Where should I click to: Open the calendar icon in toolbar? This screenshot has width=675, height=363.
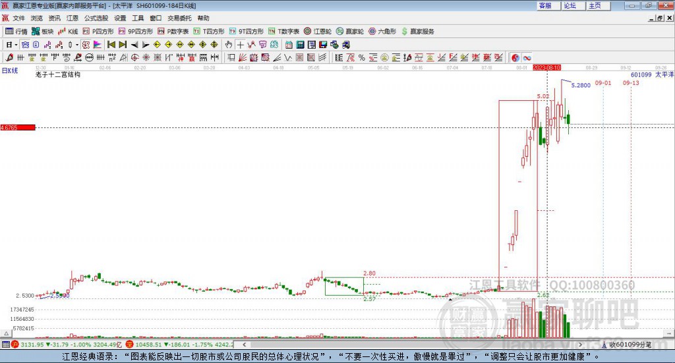click(289, 45)
